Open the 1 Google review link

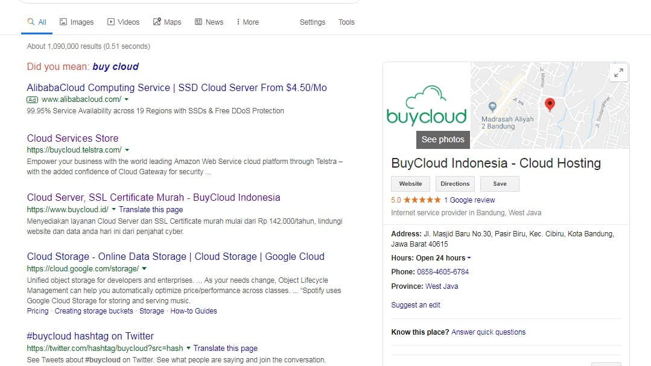(x=469, y=200)
